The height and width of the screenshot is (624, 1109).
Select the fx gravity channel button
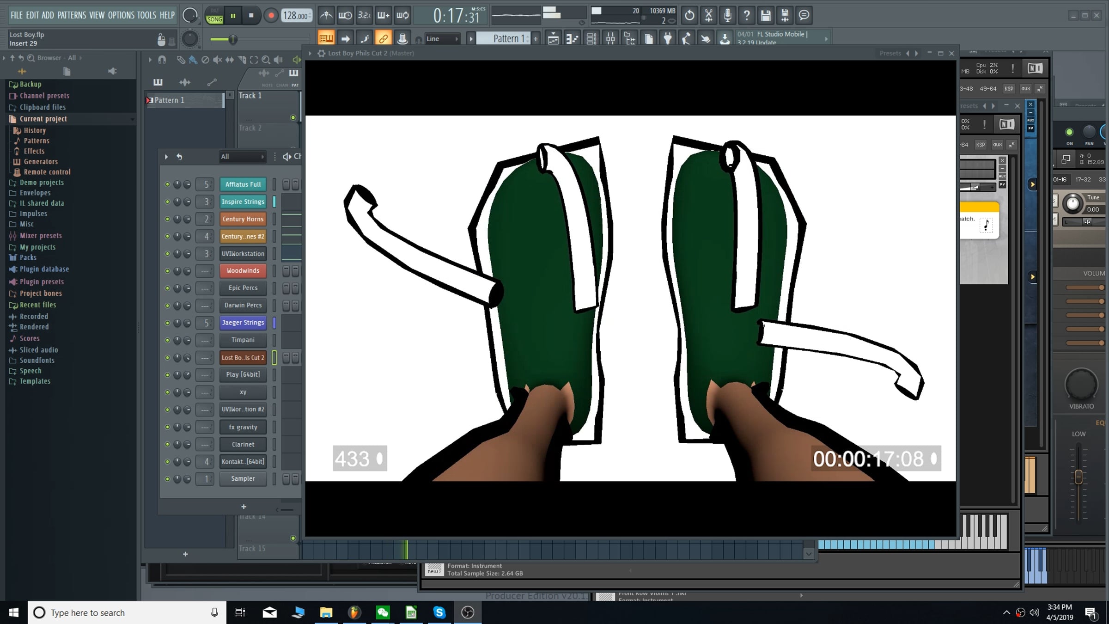[x=243, y=427]
